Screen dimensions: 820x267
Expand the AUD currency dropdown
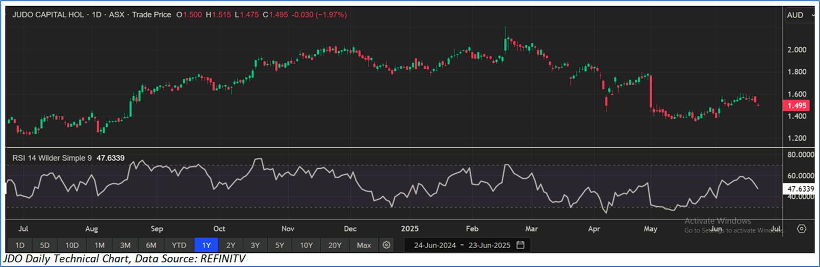tap(800, 15)
